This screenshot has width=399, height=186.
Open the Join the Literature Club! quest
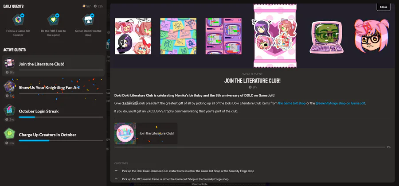(x=53, y=66)
